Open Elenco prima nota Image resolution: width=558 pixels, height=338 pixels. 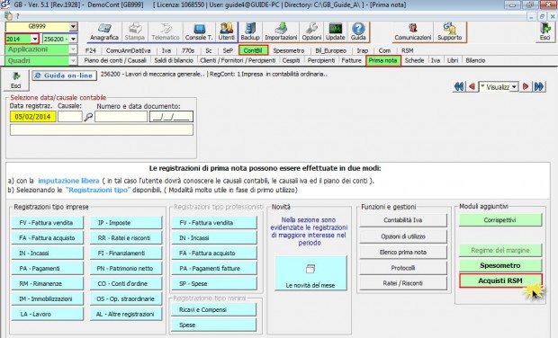(403, 253)
